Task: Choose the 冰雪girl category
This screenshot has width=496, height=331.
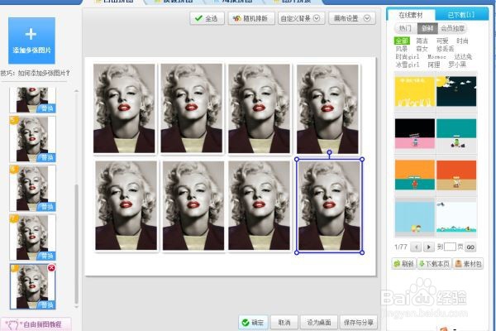Action: (x=408, y=65)
